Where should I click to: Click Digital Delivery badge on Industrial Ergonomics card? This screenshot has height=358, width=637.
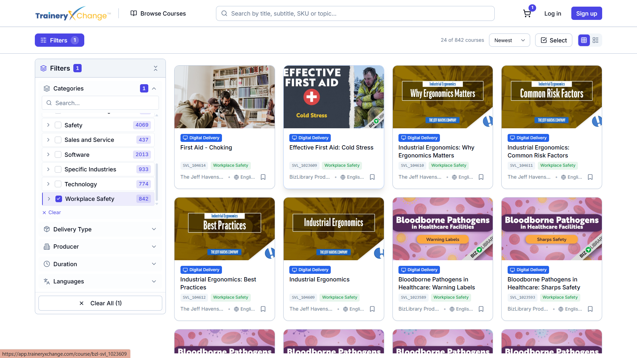(310, 270)
